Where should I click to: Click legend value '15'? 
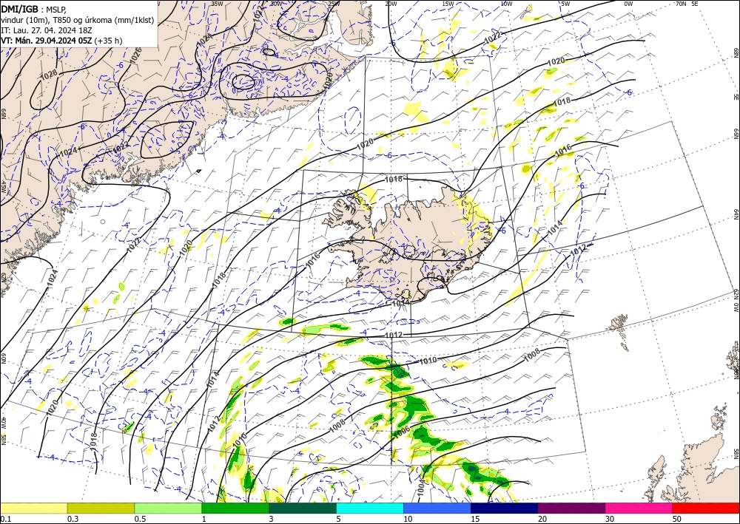click(475, 519)
